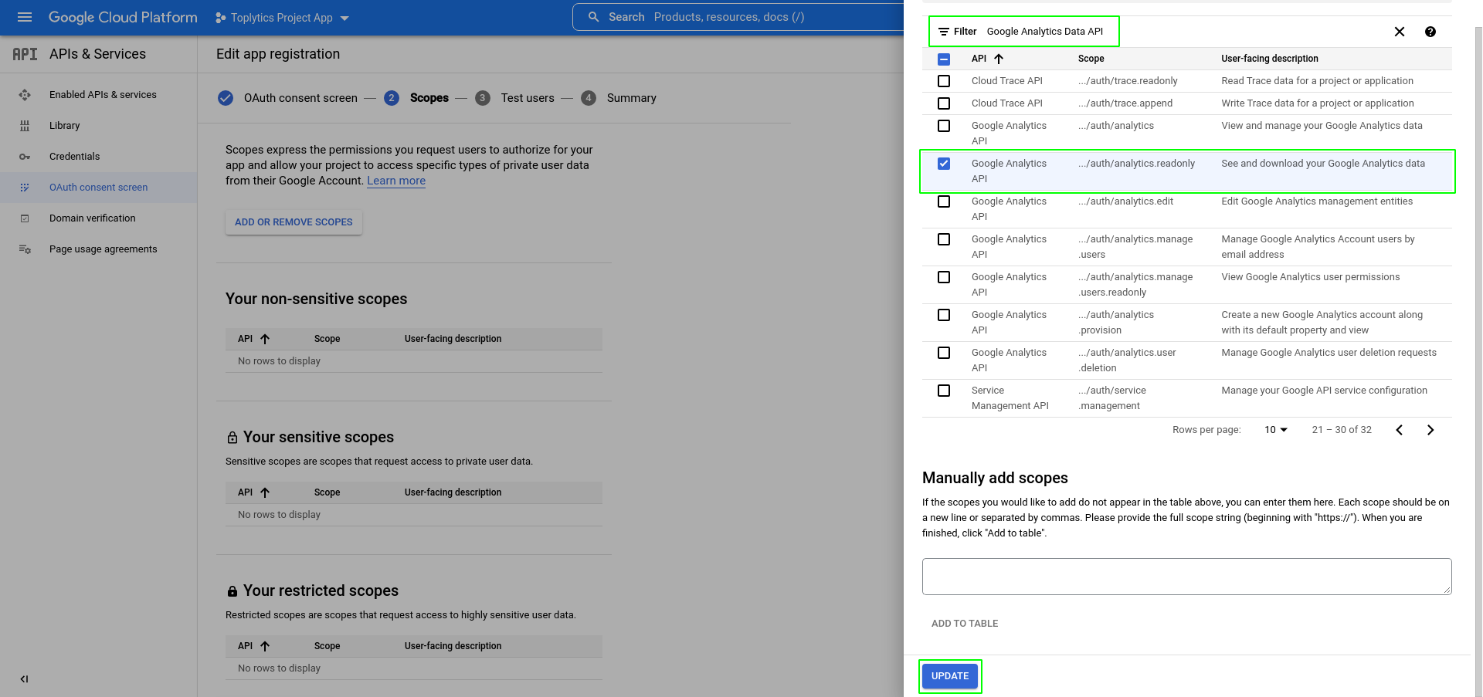Screen dimensions: 1483x697
Task: Click the Toplytics project icon
Action: (x=221, y=18)
